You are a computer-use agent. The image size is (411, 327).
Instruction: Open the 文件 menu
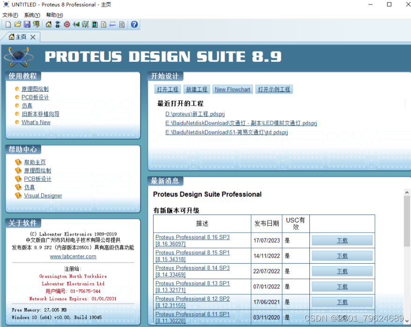coord(10,15)
